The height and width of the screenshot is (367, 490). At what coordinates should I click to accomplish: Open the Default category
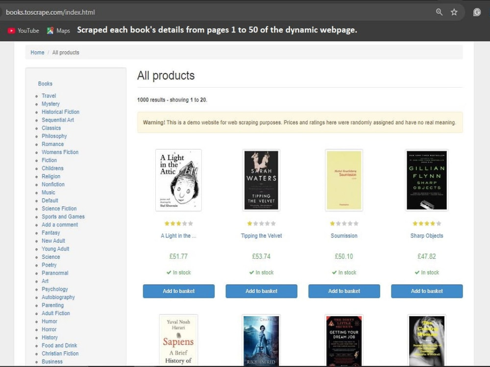point(50,200)
